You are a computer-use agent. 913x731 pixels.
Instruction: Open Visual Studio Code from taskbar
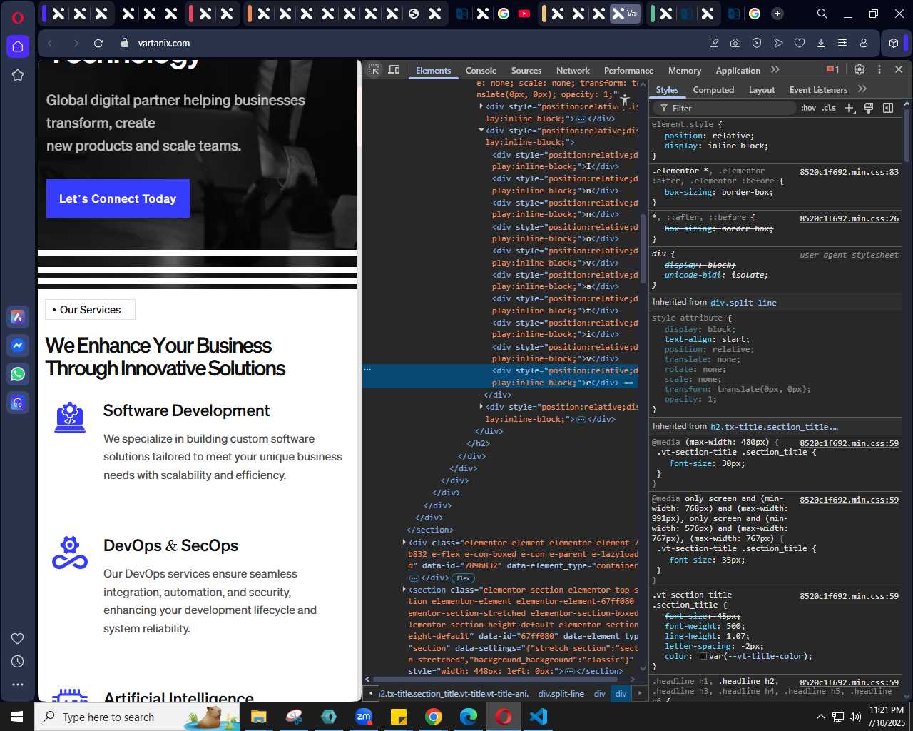coord(539,716)
